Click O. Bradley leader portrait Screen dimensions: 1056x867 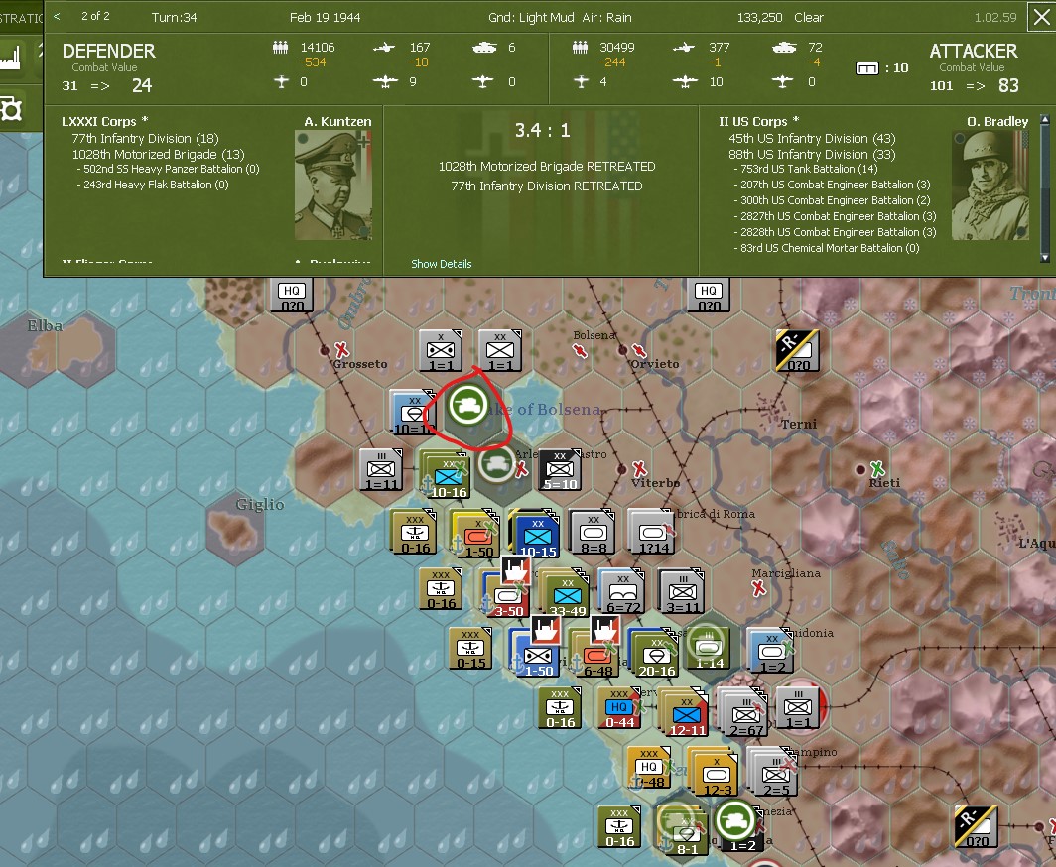click(990, 186)
